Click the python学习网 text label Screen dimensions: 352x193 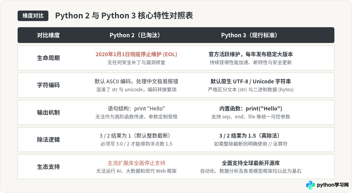[x=333, y=185]
